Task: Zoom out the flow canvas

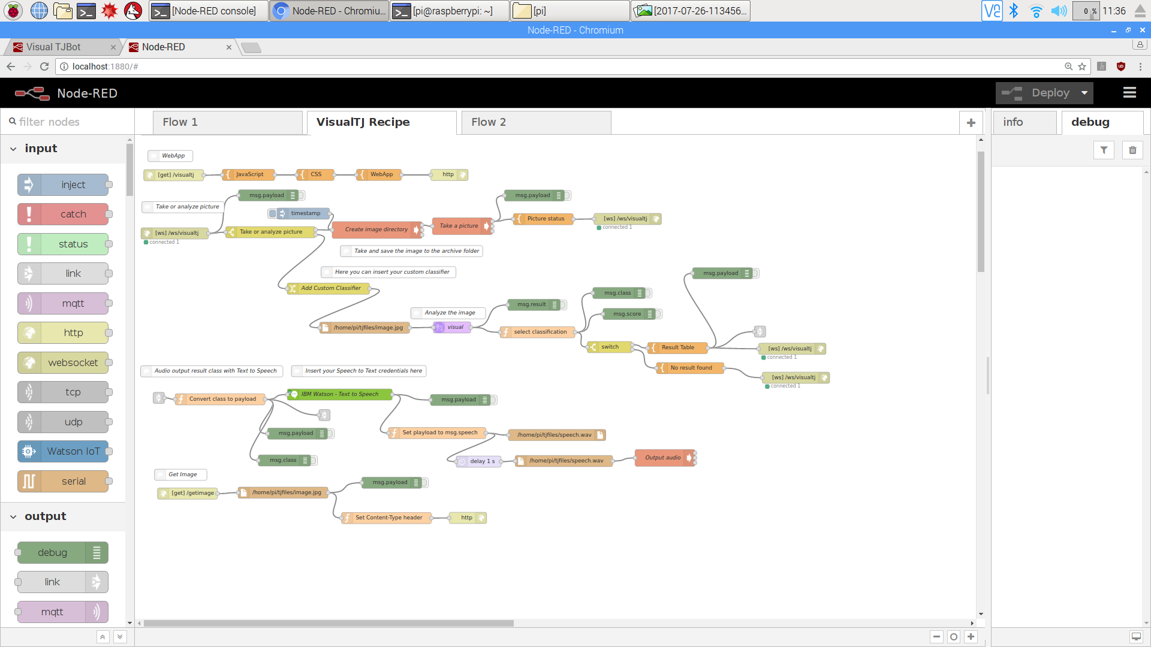Action: pos(936,637)
